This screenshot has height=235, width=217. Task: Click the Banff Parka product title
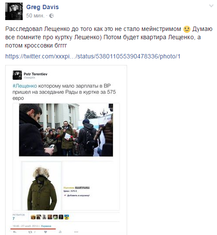(x=82, y=187)
